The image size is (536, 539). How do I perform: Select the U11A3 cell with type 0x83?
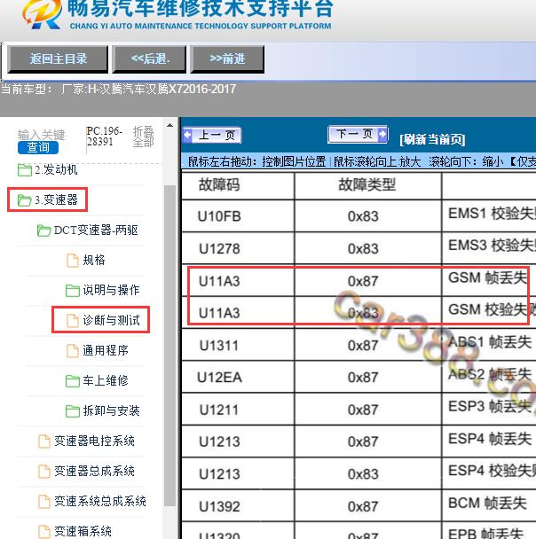point(238,313)
